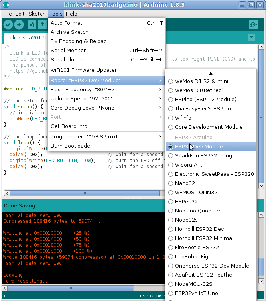Image resolution: width=266 pixels, height=301 pixels.
Task: Select FireBeetle-ESP32 board
Action: pos(211,248)
